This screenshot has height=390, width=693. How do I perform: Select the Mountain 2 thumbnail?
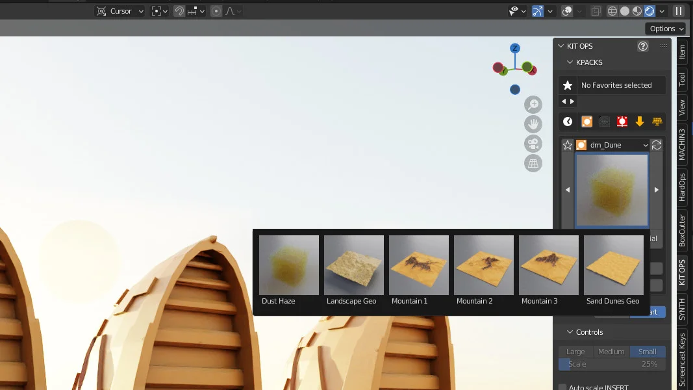pyautogui.click(x=483, y=265)
